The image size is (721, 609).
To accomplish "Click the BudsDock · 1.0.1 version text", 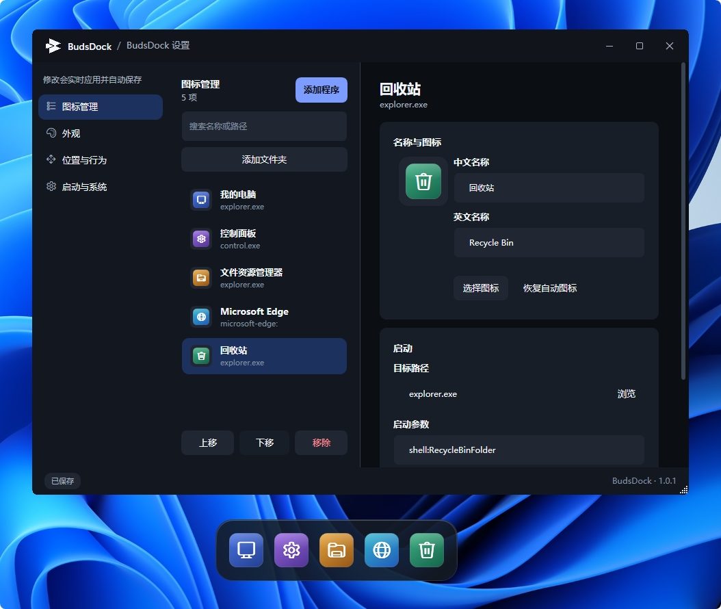I will (x=644, y=480).
